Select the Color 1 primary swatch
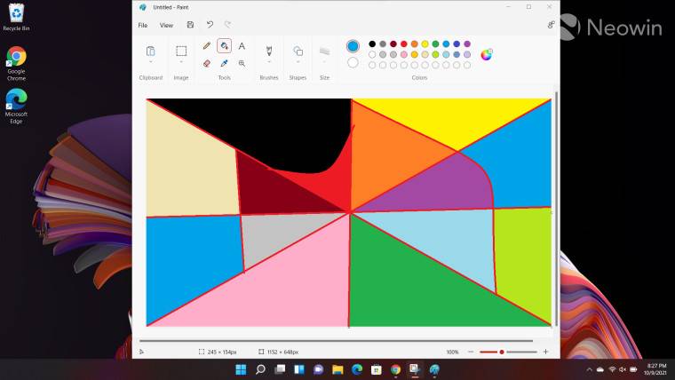675x380 pixels. (x=353, y=45)
